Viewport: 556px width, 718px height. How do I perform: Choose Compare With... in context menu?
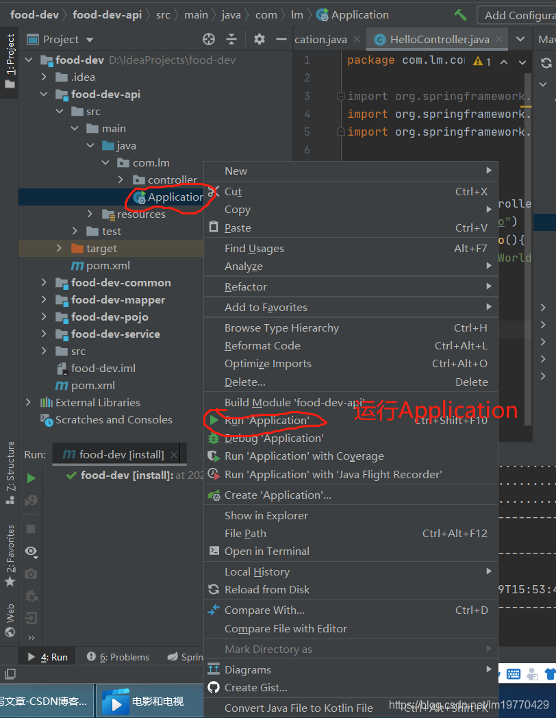click(x=351, y=610)
